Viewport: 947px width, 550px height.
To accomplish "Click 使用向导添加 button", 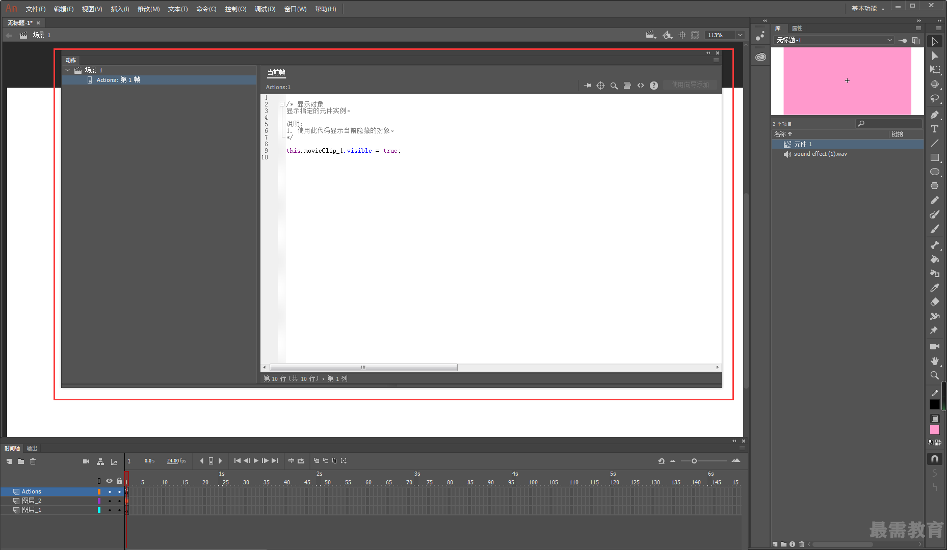I will click(x=690, y=85).
